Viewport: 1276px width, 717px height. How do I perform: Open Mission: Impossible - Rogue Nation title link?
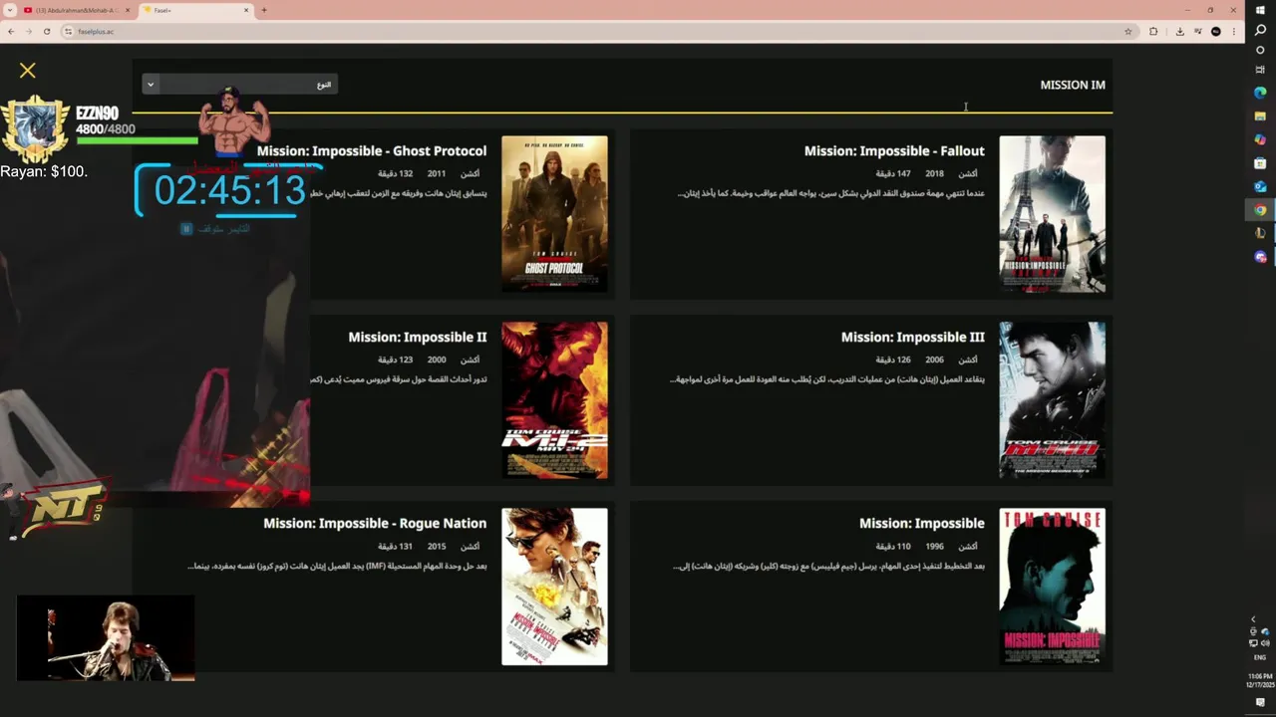[x=375, y=524]
